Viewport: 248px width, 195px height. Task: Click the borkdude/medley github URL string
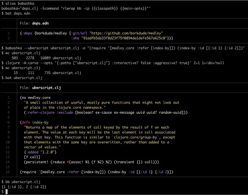pos(126,33)
